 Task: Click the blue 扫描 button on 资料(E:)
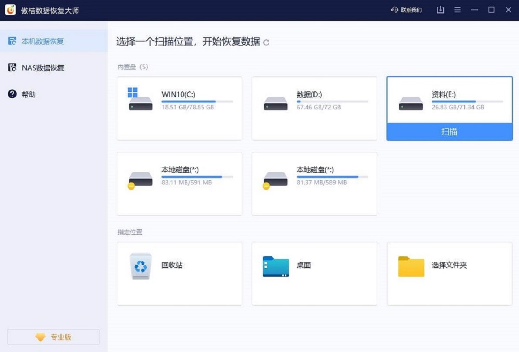click(449, 132)
